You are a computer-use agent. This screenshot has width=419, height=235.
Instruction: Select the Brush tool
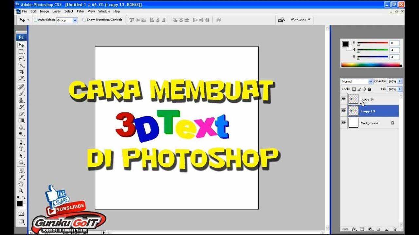point(21,94)
